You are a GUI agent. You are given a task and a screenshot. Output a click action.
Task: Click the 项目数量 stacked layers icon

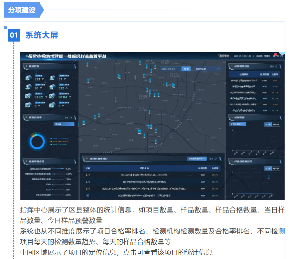[x=28, y=78]
